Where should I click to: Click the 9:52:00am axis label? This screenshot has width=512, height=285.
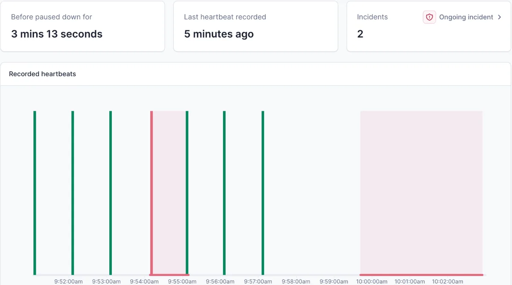[68, 282]
